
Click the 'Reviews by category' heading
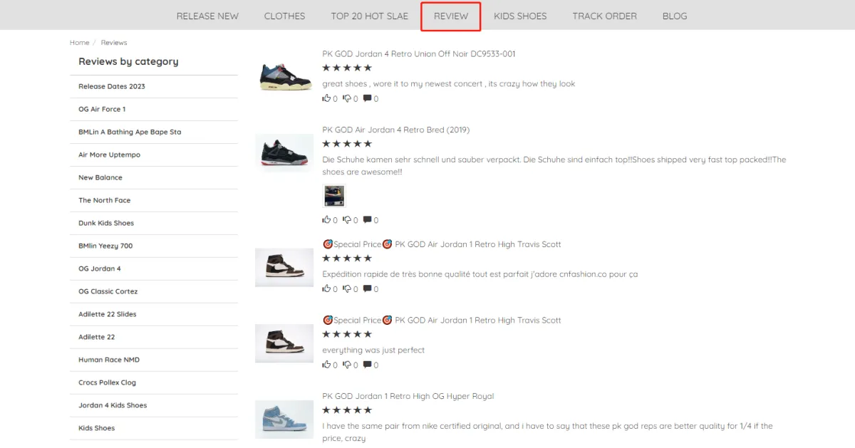[128, 61]
